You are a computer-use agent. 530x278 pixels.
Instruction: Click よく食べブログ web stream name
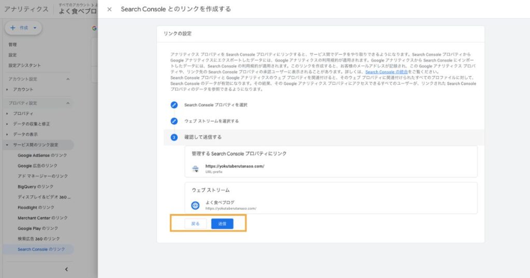(219, 203)
